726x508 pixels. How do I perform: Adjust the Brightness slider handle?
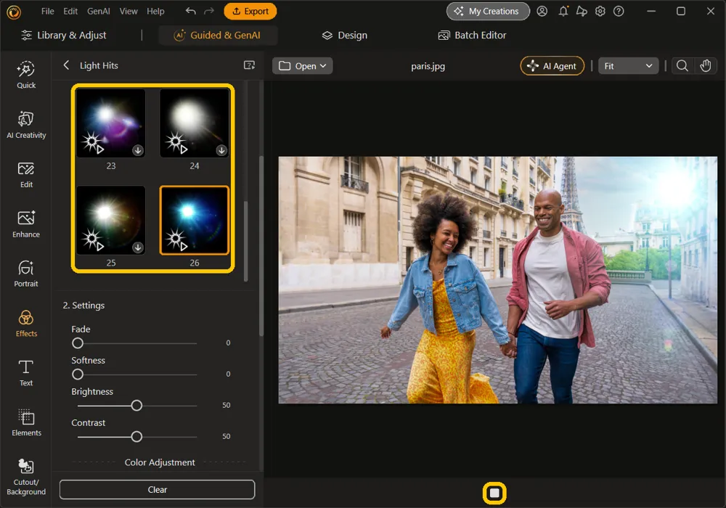136,405
